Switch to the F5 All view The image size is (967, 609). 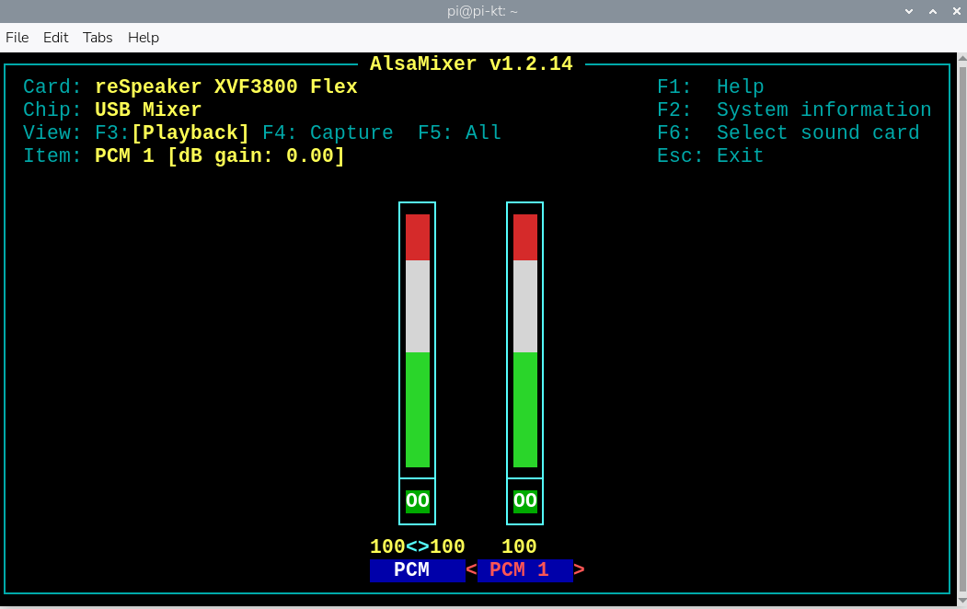[x=459, y=132]
